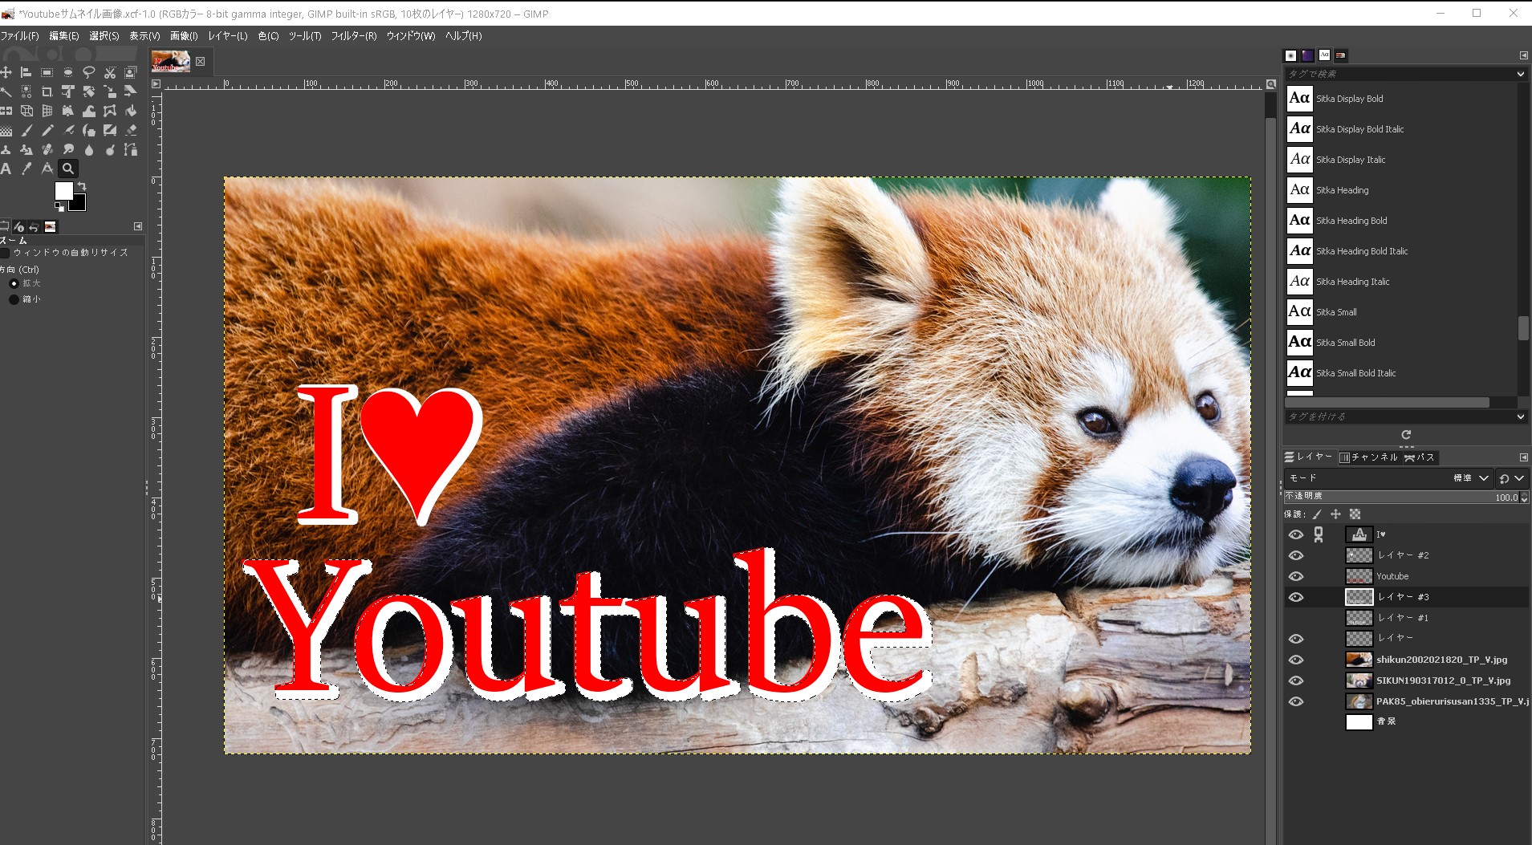Viewport: 1532px width, 845px height.
Task: Select the Cage Transform tool
Action: (110, 111)
